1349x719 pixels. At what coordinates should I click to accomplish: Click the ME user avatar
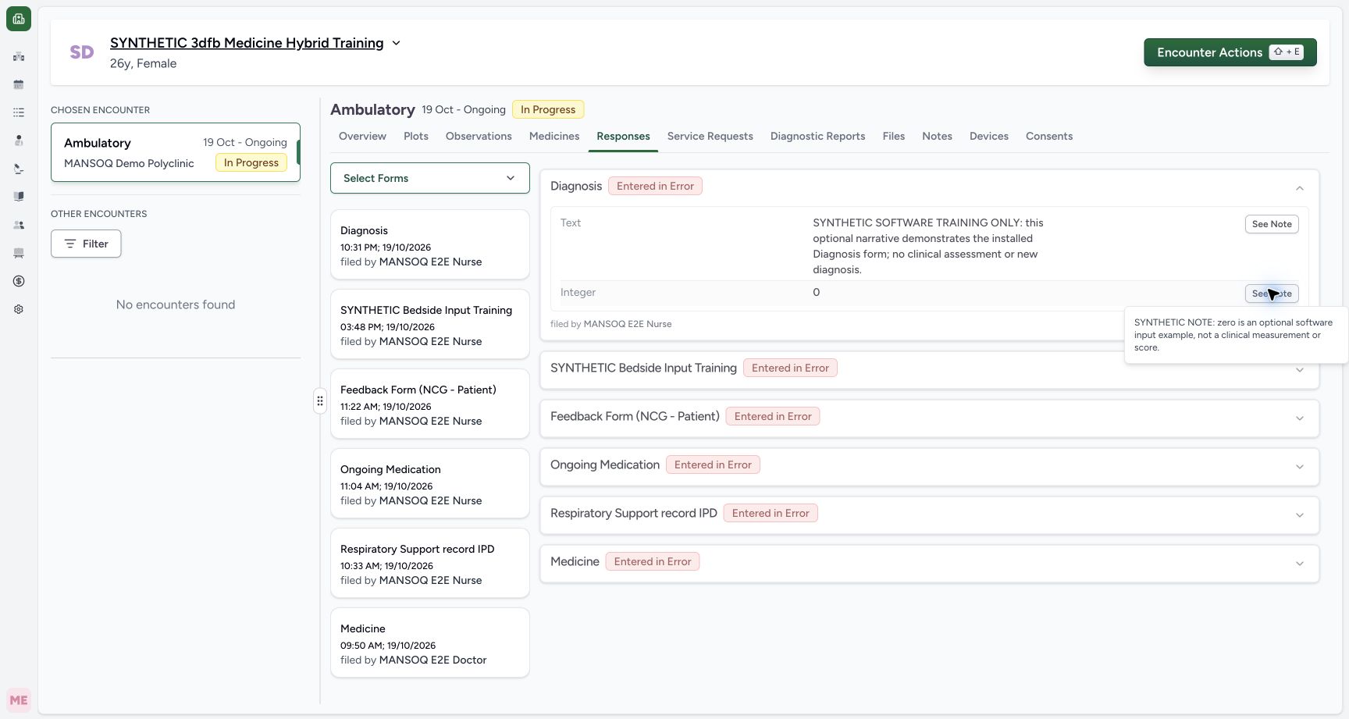(19, 700)
